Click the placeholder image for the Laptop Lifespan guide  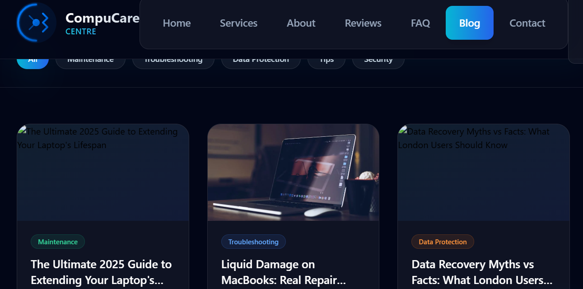[103, 172]
